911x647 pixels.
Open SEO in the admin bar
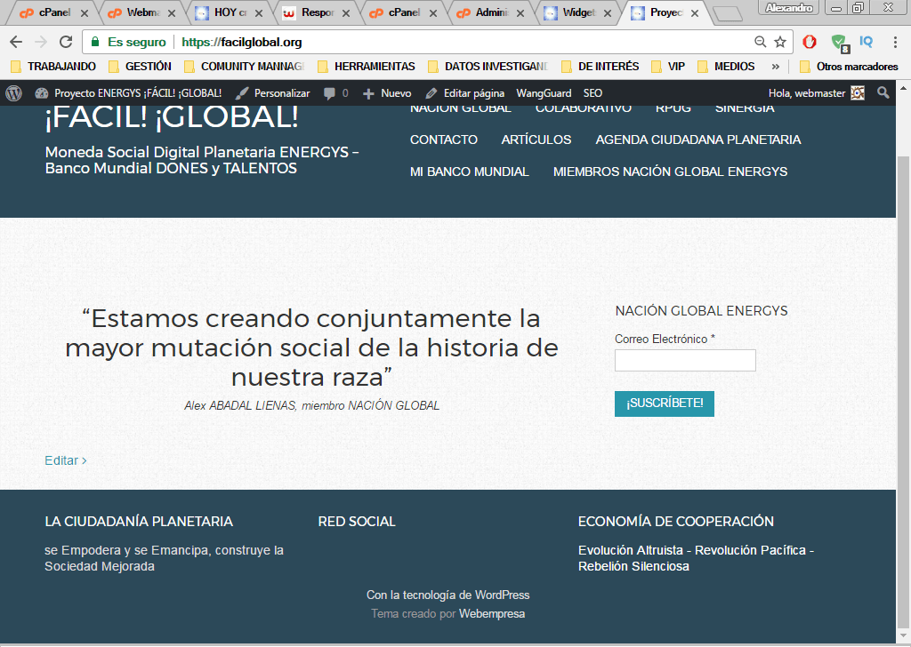coord(593,93)
